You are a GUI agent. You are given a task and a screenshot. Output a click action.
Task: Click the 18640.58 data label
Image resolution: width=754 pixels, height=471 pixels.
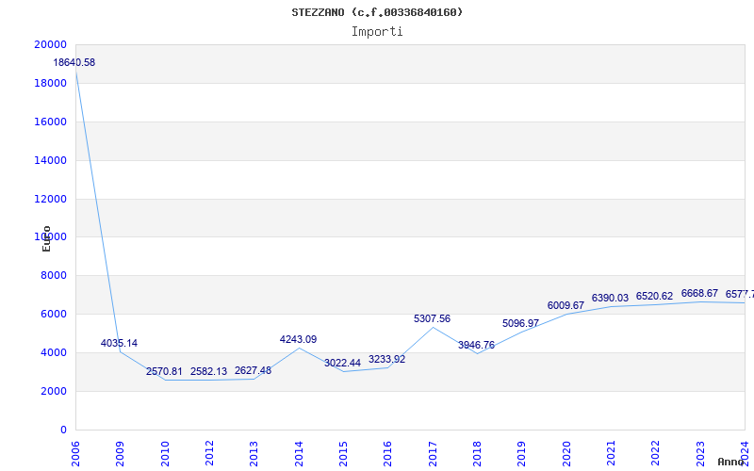[74, 62]
